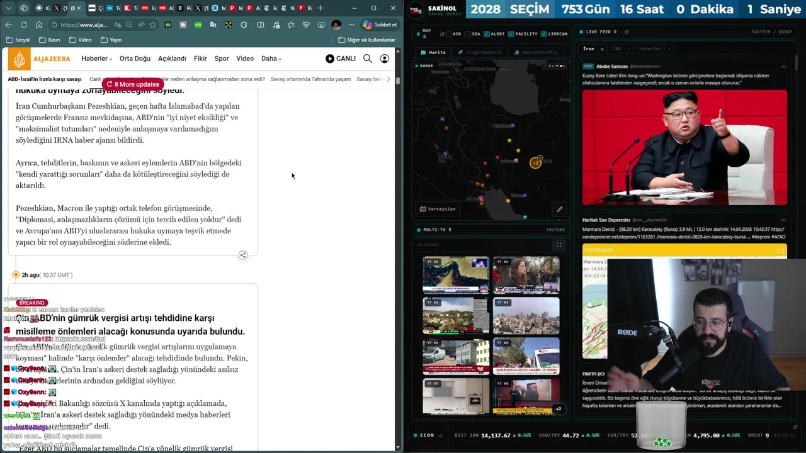The height and width of the screenshot is (453, 806).
Task: Open the Basın bookmarks folder
Action: point(49,40)
